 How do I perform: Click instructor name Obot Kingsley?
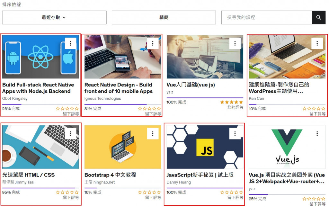tap(15, 98)
